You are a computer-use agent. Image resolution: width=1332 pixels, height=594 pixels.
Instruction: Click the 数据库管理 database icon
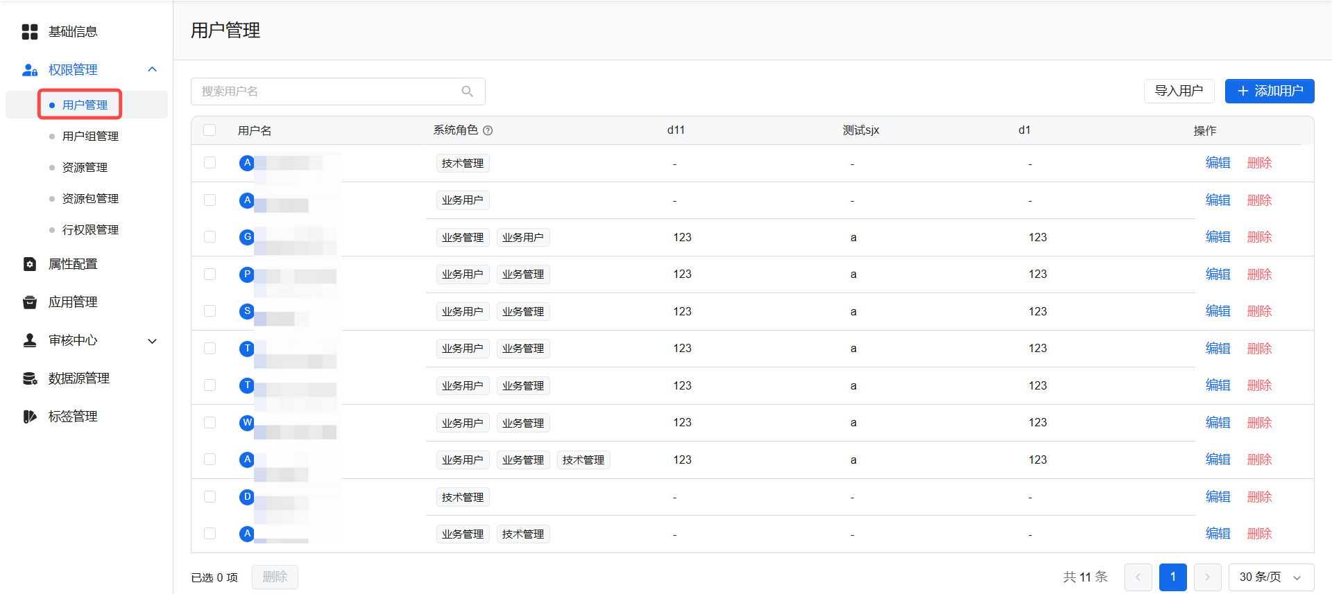point(30,378)
